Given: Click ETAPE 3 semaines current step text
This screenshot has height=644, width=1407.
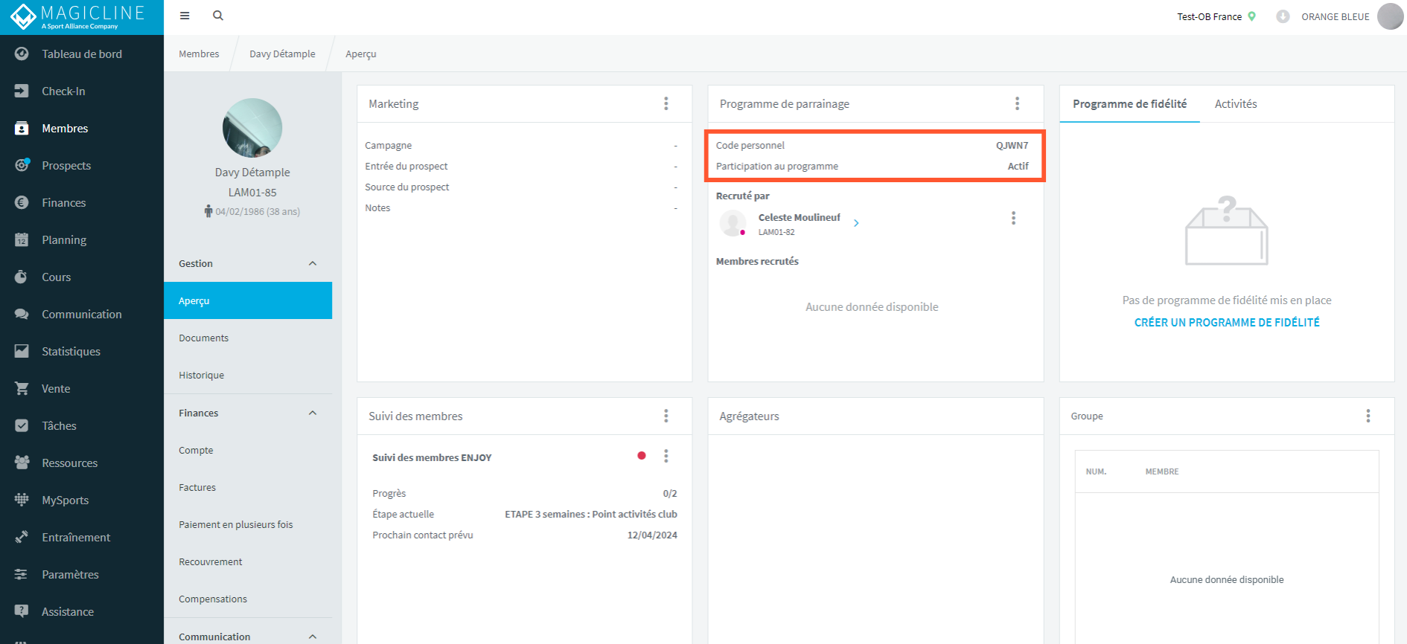Looking at the screenshot, I should pos(591,514).
